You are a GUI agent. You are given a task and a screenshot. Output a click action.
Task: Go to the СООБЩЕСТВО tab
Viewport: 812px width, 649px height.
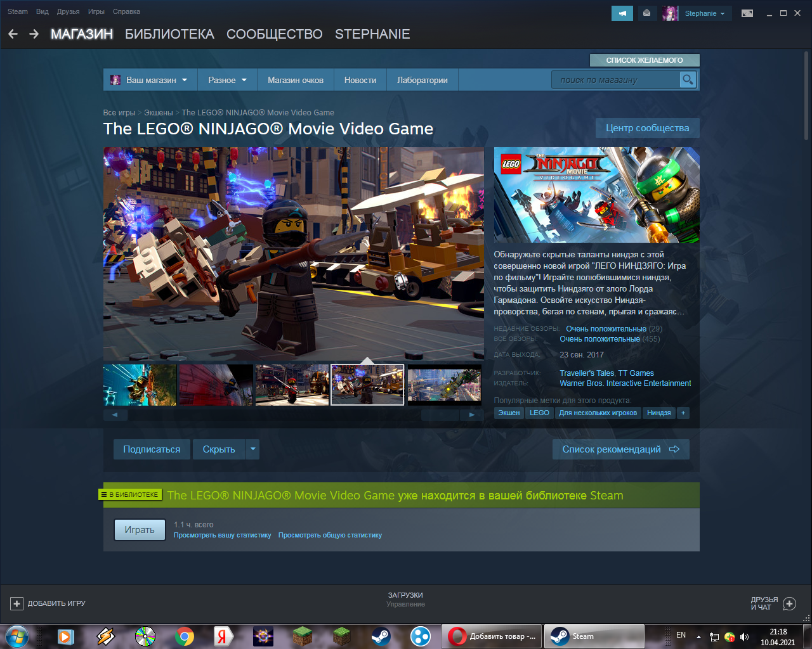pos(275,34)
